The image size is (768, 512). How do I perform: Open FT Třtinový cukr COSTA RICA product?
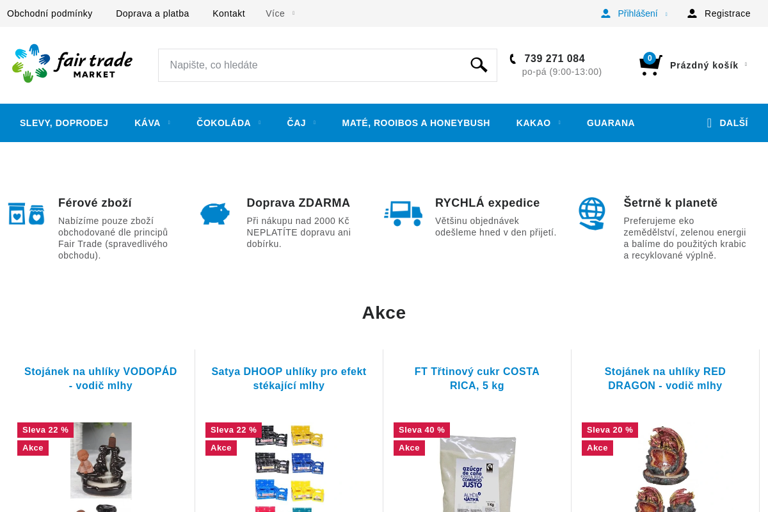click(477, 379)
